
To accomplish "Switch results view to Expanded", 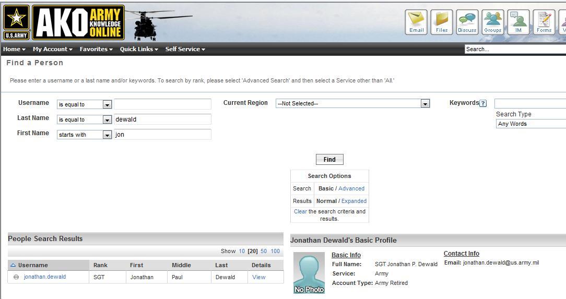I will [x=354, y=201].
